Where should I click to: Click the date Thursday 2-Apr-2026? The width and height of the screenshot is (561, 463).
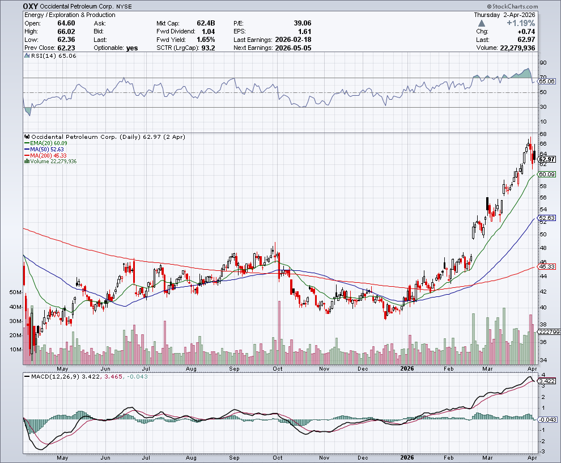[504, 15]
